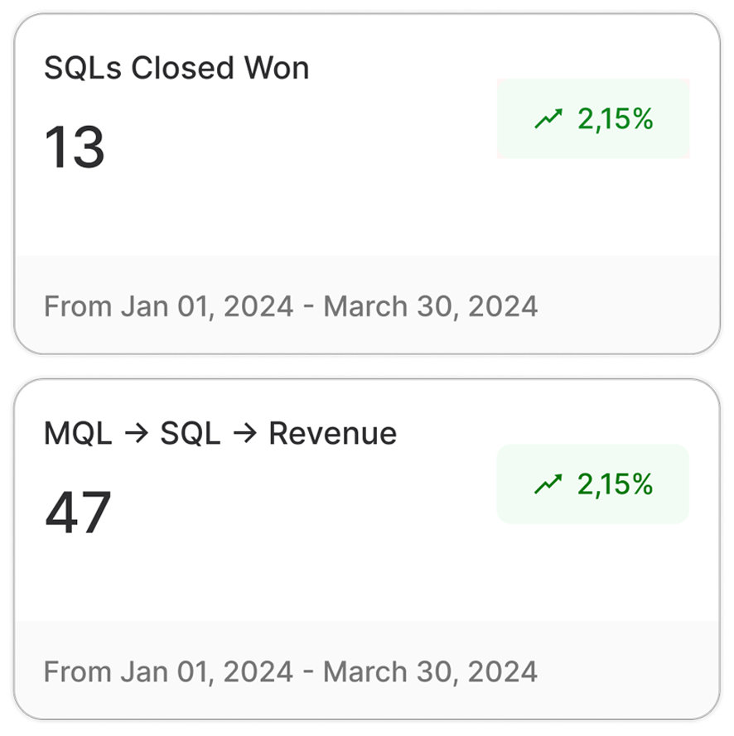Click the first arrow between MQL and SQL
The image size is (734, 736).
click(137, 434)
